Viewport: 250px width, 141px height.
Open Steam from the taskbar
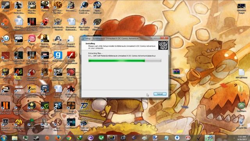(x=36, y=138)
